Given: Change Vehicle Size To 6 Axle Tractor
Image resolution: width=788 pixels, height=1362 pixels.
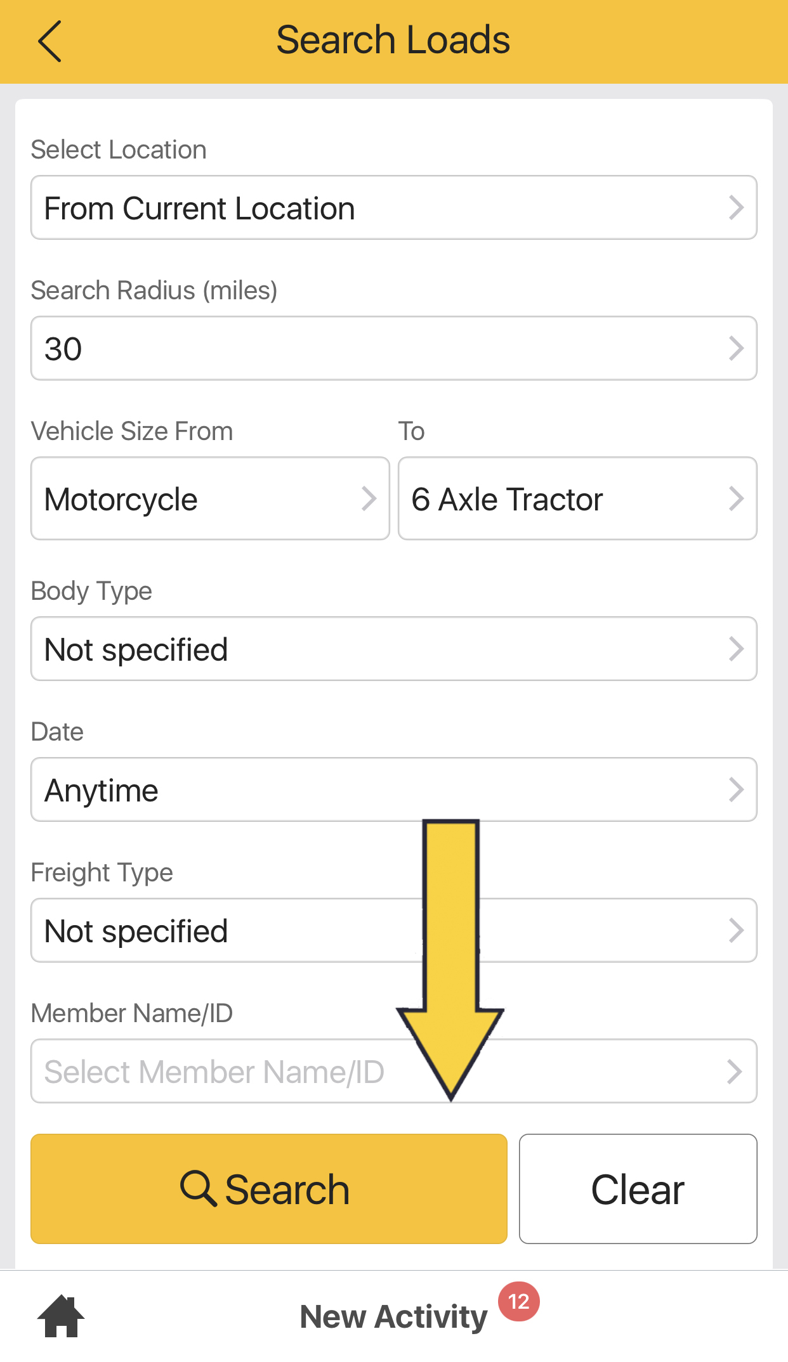Looking at the screenshot, I should coord(577,499).
